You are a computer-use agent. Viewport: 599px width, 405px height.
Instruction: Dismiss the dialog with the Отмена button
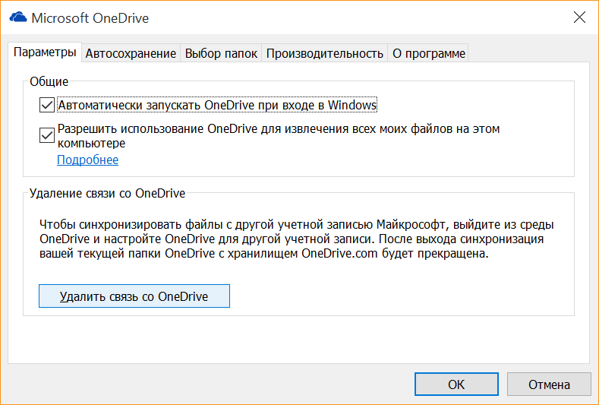(x=549, y=384)
